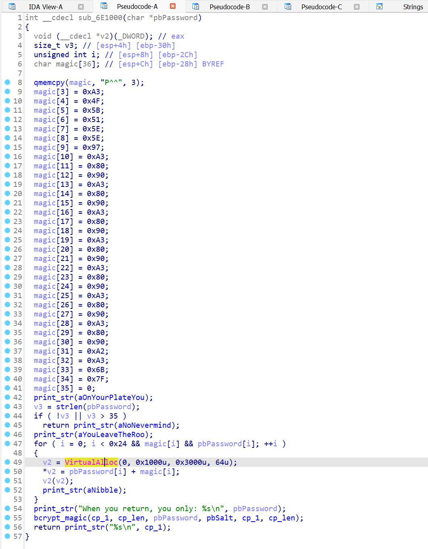This screenshot has width=428, height=549.
Task: Click the Pseudocode-C tab icon
Action: [288, 6]
